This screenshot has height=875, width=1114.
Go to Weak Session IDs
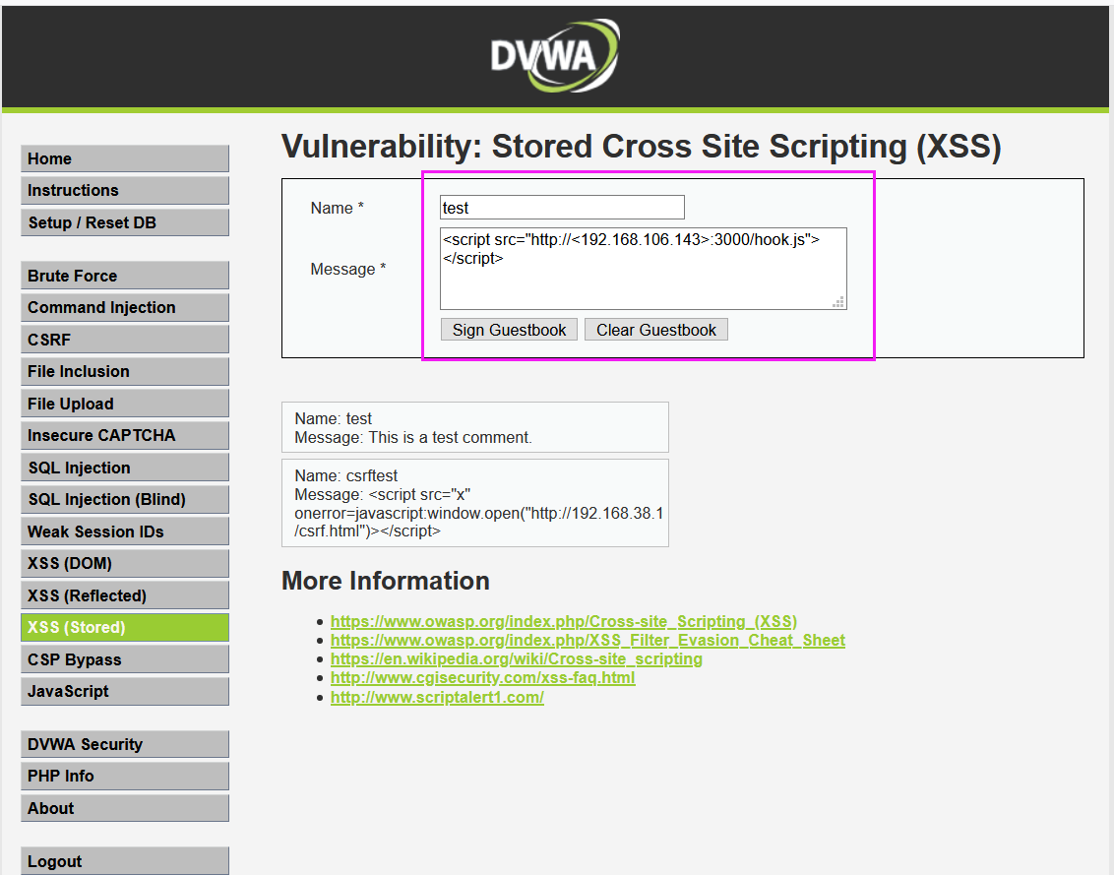(125, 531)
